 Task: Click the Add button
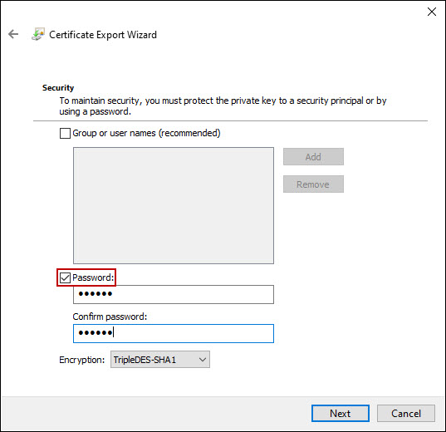(313, 157)
